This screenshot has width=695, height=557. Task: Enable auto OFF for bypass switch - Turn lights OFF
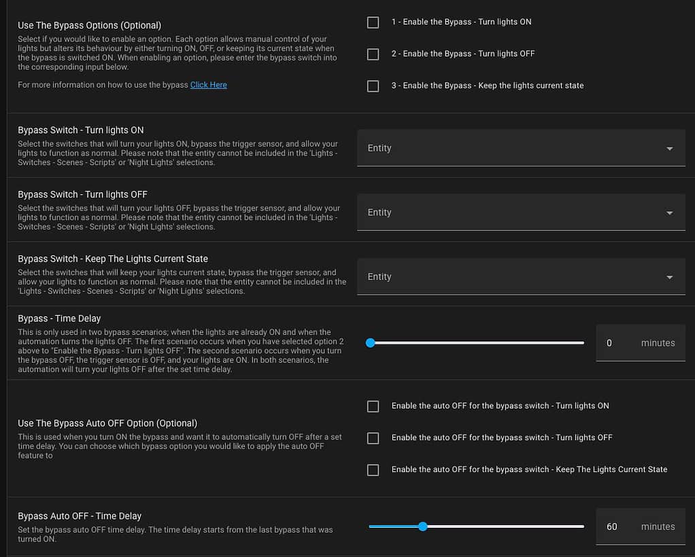[373, 438]
